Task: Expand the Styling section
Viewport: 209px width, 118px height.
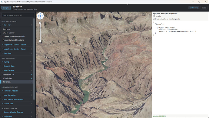Action: (17, 62)
